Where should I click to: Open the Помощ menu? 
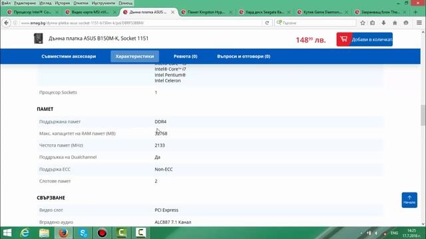[x=126, y=3]
